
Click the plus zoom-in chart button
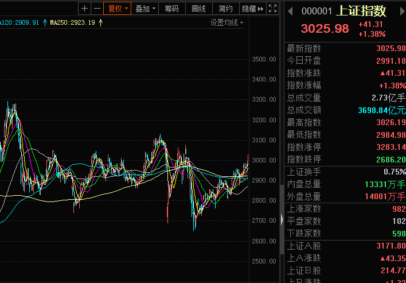click(x=85, y=9)
